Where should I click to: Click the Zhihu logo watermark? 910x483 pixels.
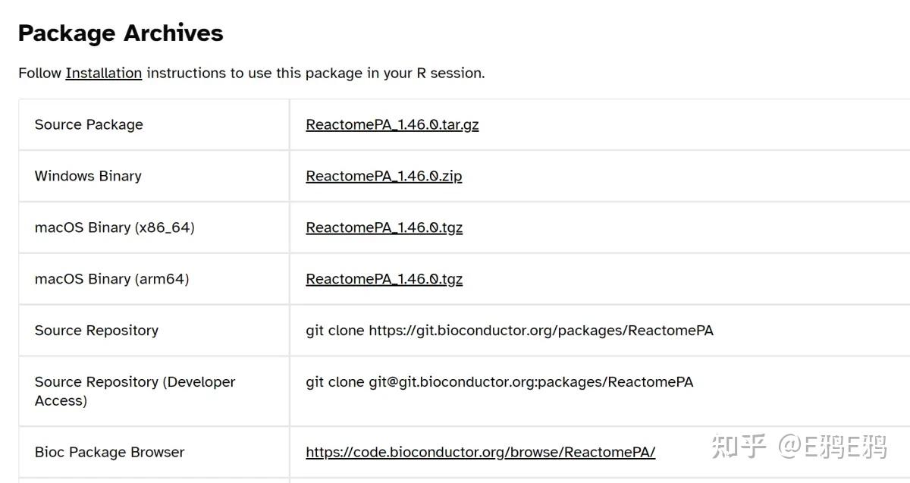739,447
